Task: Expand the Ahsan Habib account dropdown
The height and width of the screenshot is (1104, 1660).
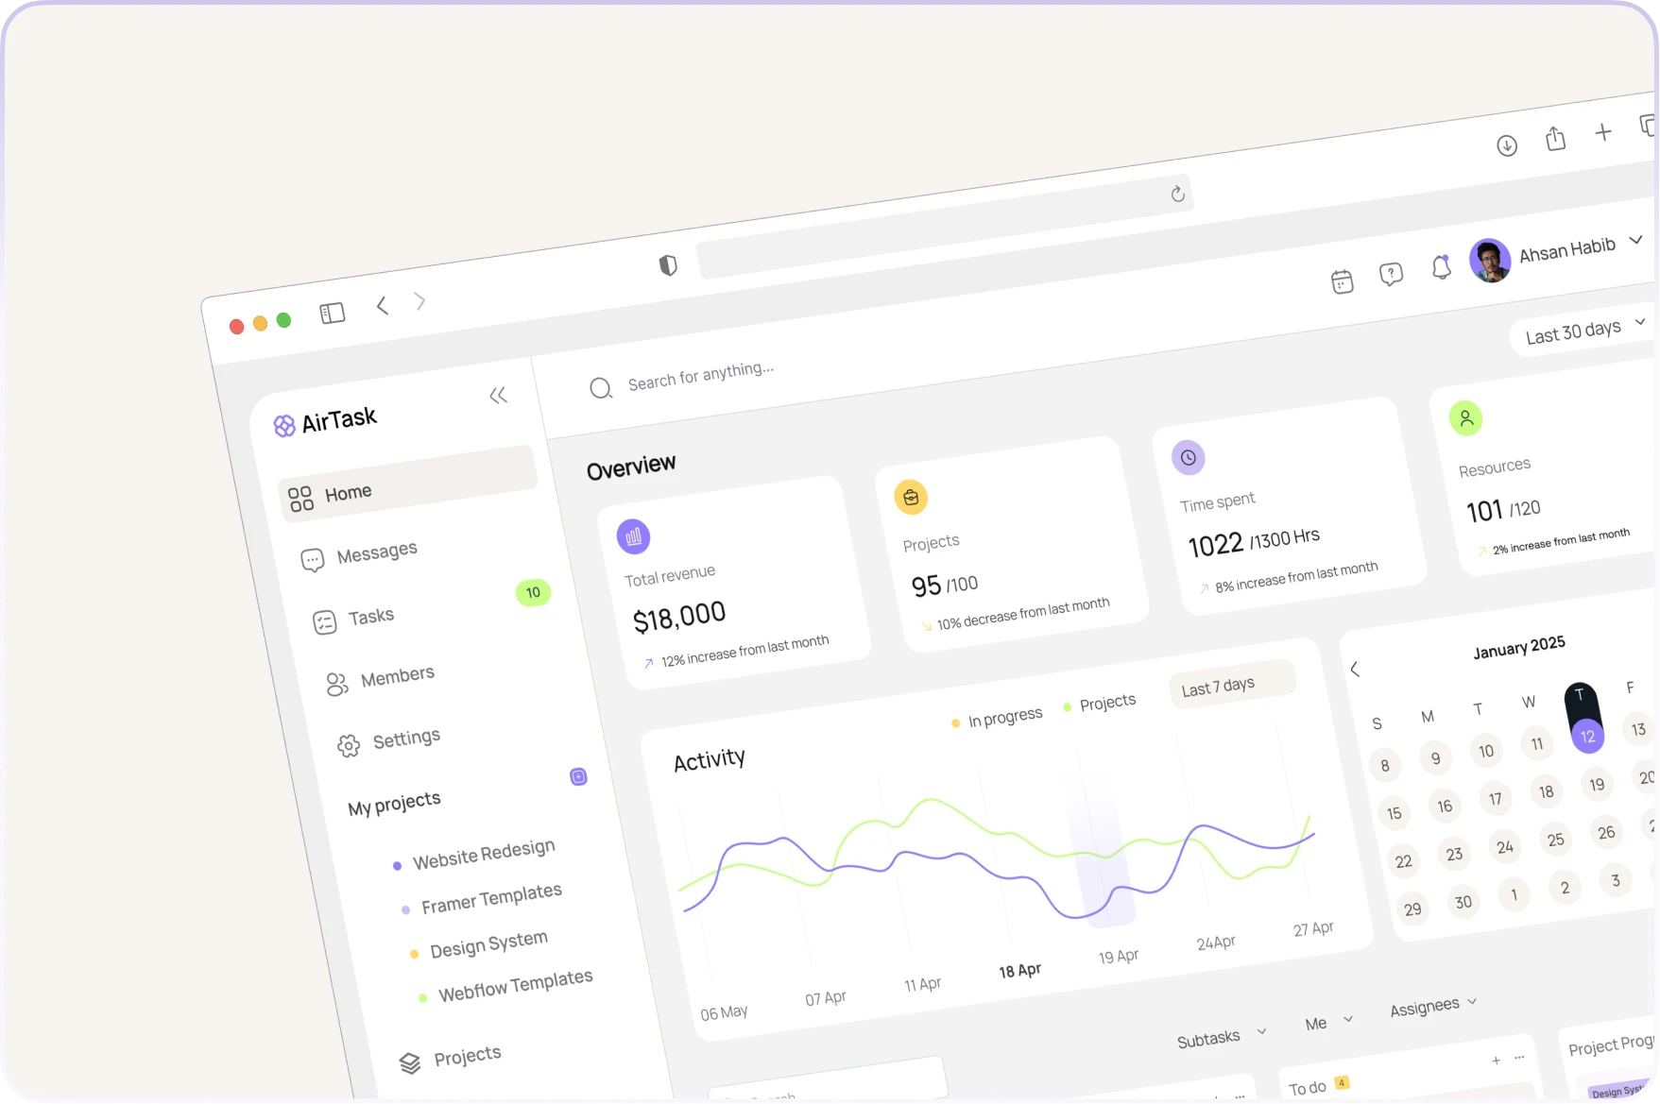Action: coord(1635,240)
